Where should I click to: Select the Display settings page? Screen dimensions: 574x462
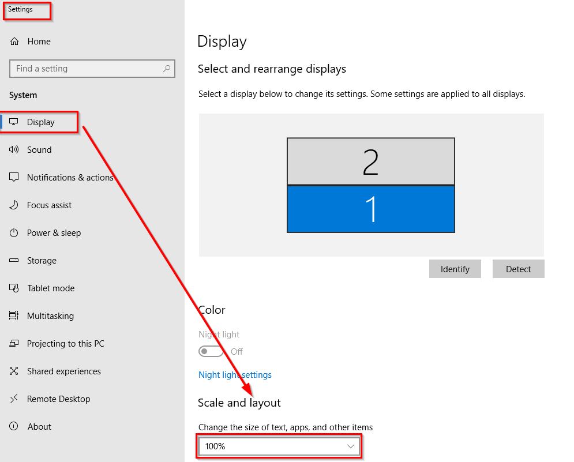point(40,122)
